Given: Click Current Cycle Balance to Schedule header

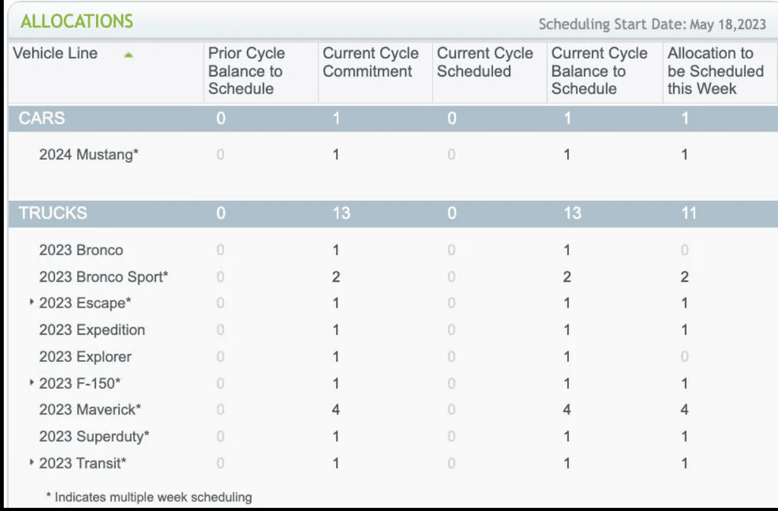Looking at the screenshot, I should pos(599,71).
